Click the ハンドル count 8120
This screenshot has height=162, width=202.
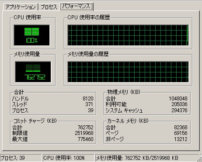click(88, 99)
